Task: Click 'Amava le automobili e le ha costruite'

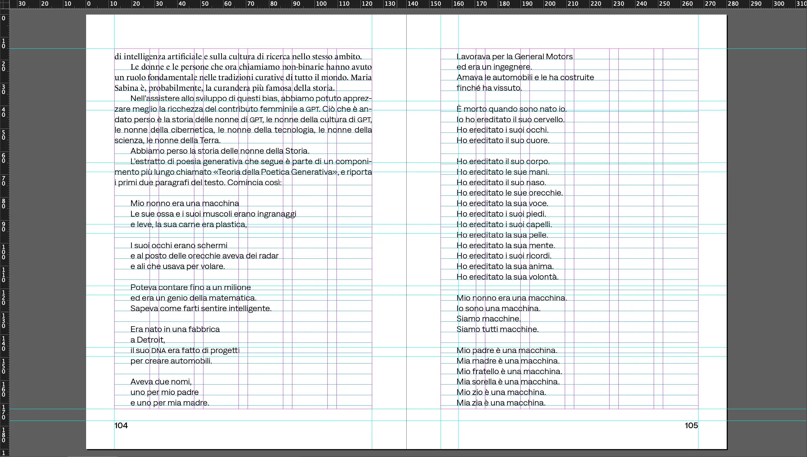Action: coord(525,77)
